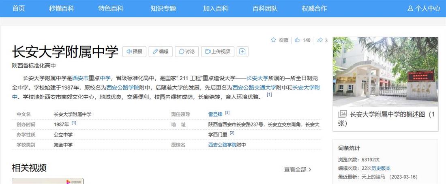This screenshot has width=446, height=184.
Task: Select the 相关视频 heading
Action: [x=29, y=168]
